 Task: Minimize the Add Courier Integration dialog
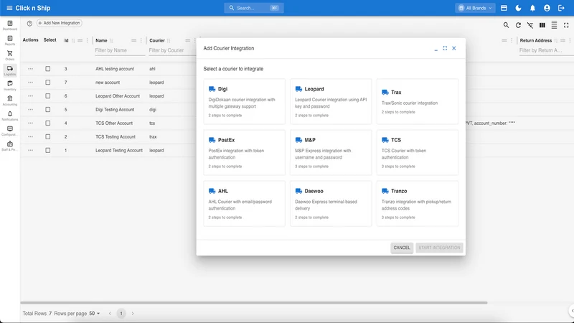click(436, 48)
